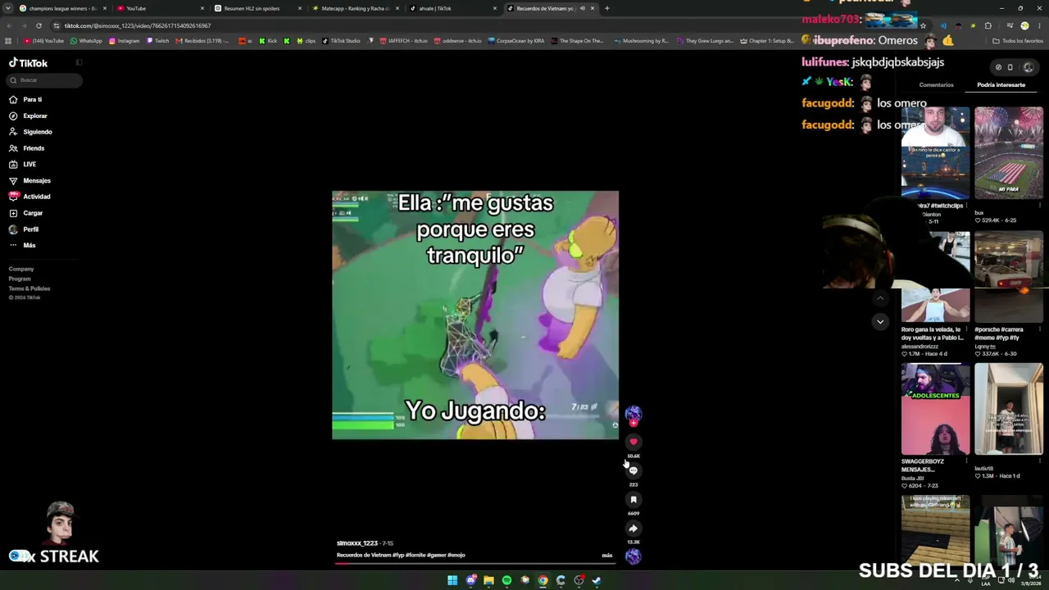Bookmark this page with the star icon
The height and width of the screenshot is (590, 1049).
923,25
